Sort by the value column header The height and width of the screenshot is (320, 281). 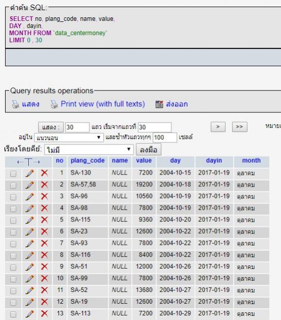tap(144, 160)
